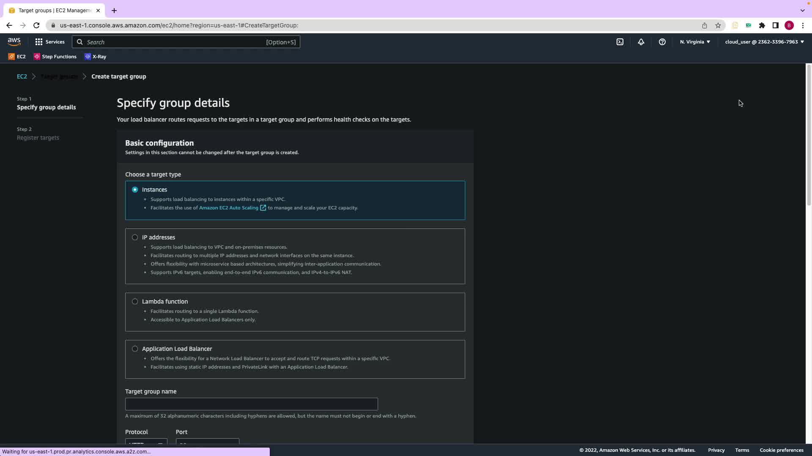Focus the Target group name field
The width and height of the screenshot is (812, 456).
point(251,404)
